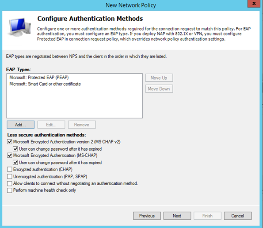The height and width of the screenshot is (228, 263).
Task: Check Perform machine health check only
Action: pos(10,190)
